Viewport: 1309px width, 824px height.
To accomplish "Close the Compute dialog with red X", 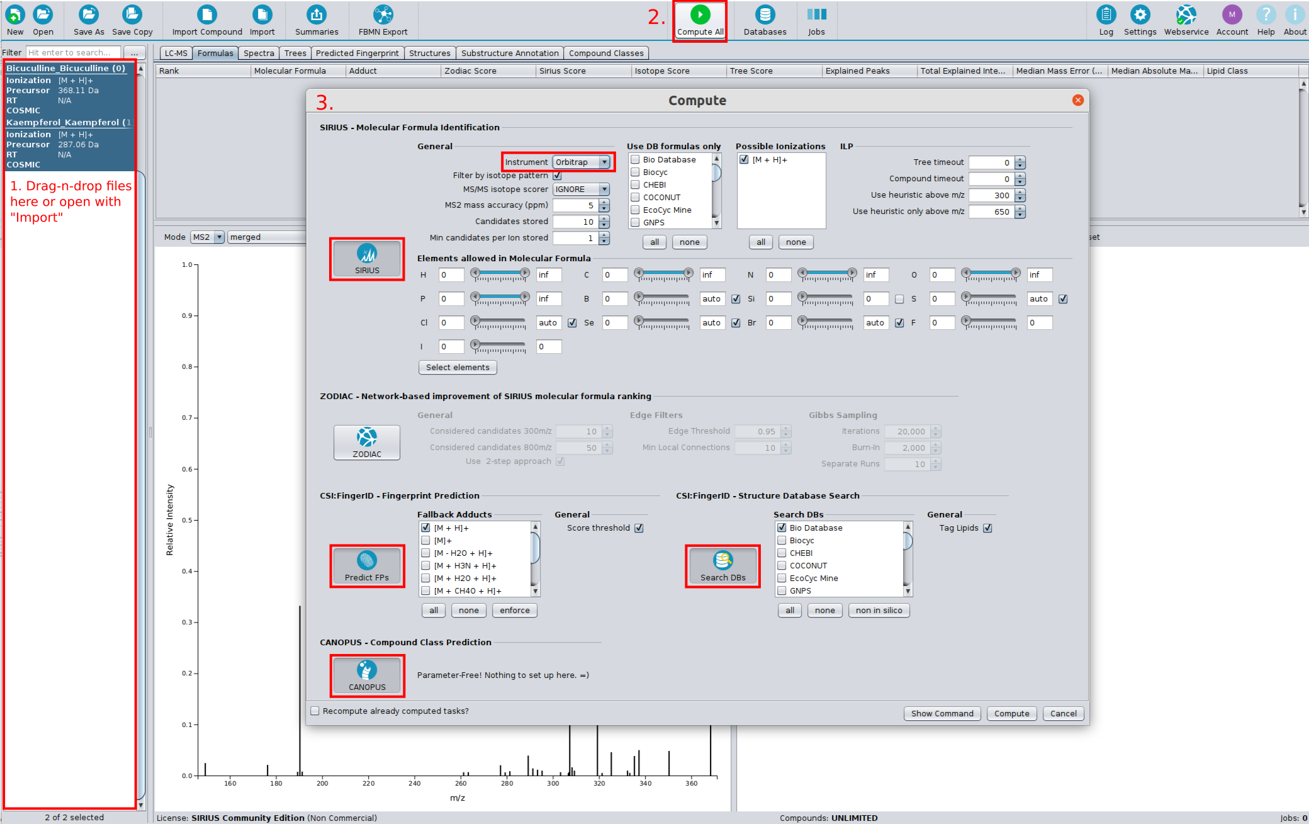I will 1078,100.
